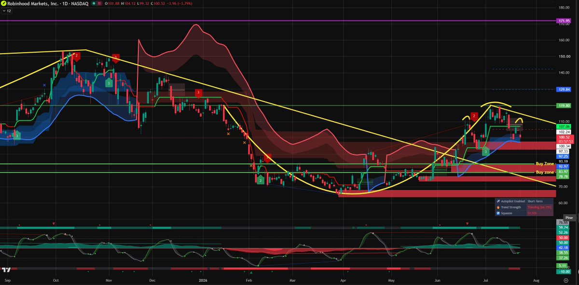579x285 pixels.
Task: Click the green 2 signal marker in February
Action: click(261, 180)
